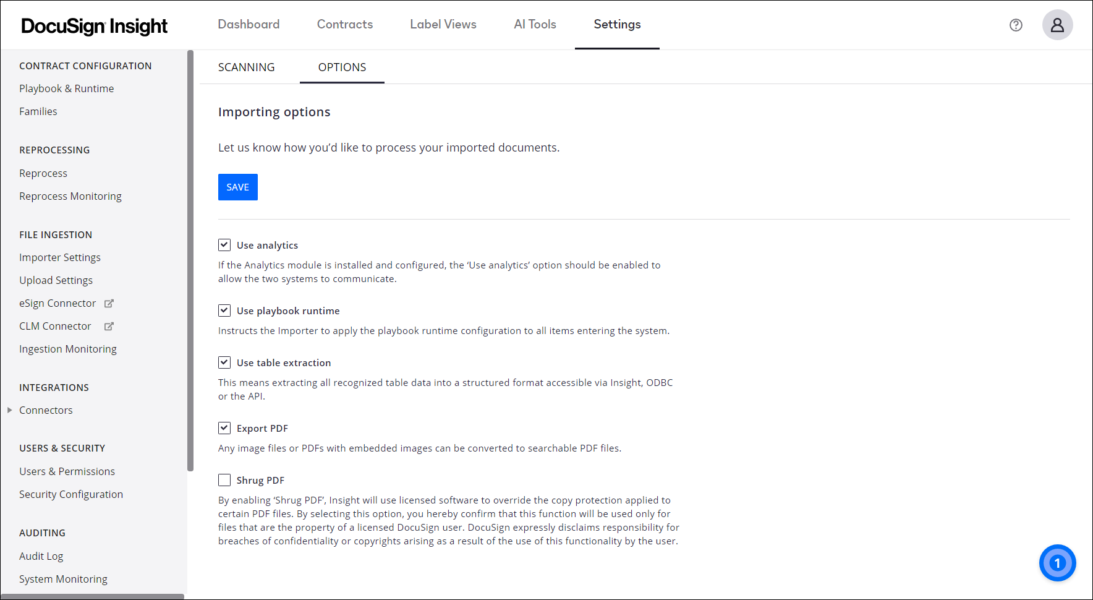Navigate to the Contracts menu item
The width and height of the screenshot is (1093, 600).
[344, 24]
